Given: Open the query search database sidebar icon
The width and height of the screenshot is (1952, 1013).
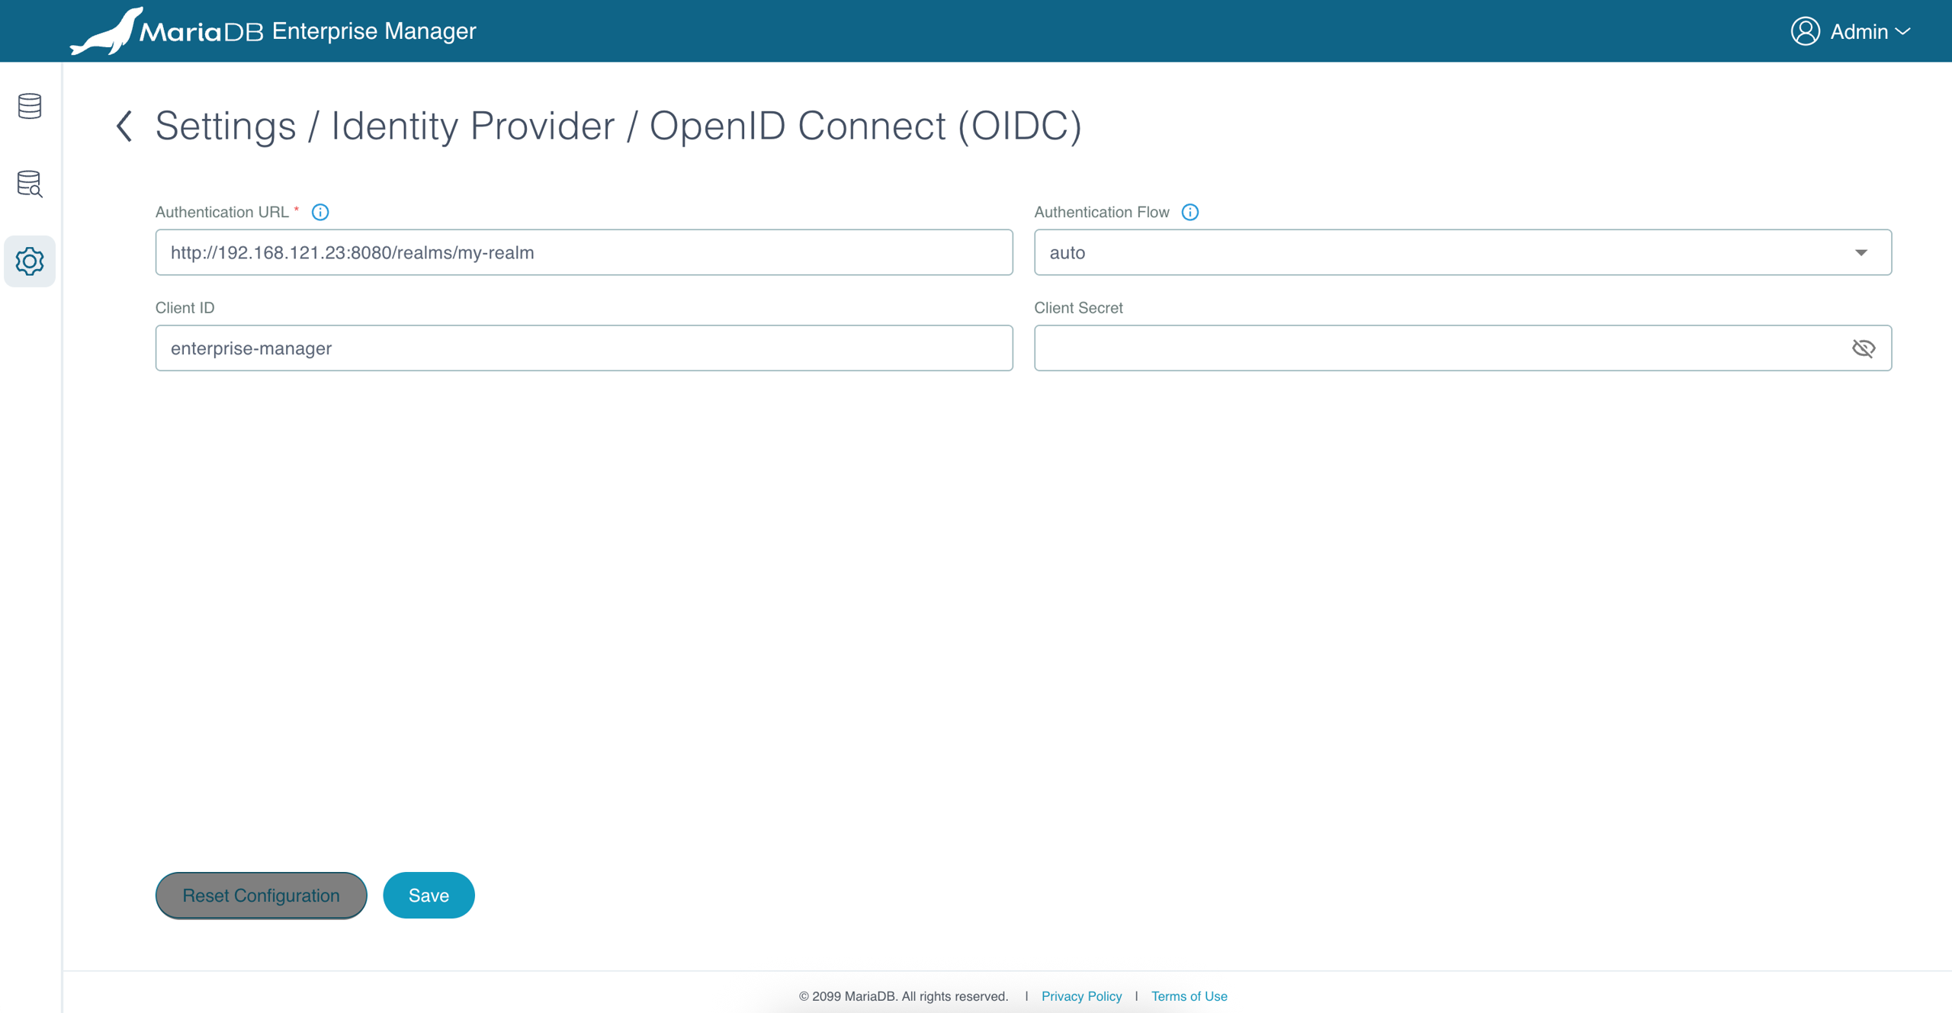Looking at the screenshot, I should pyautogui.click(x=30, y=184).
